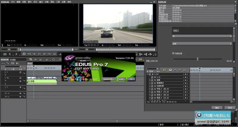Screen dimensions: 238x127
Task: Click the Stop button in player controls
Action: click(24, 54)
